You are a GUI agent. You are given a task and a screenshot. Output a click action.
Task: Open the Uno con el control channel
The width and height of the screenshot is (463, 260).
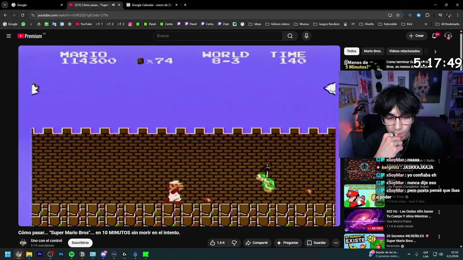tap(46, 240)
